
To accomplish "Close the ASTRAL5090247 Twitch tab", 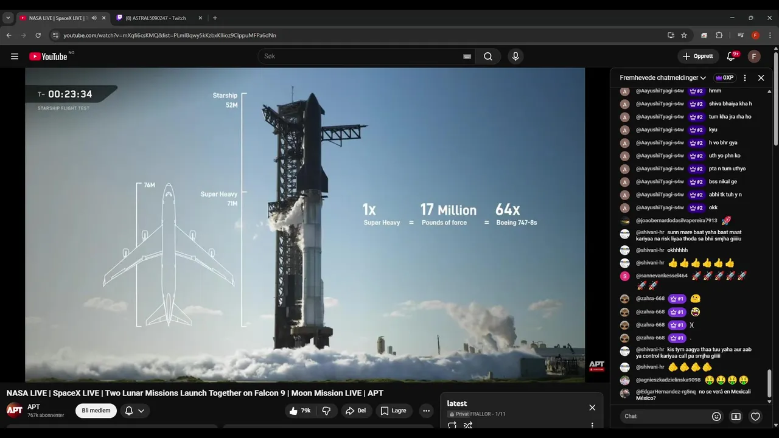I will [x=200, y=18].
